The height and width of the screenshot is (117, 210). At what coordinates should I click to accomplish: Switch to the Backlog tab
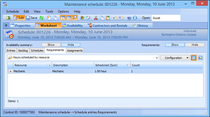click(23, 51)
